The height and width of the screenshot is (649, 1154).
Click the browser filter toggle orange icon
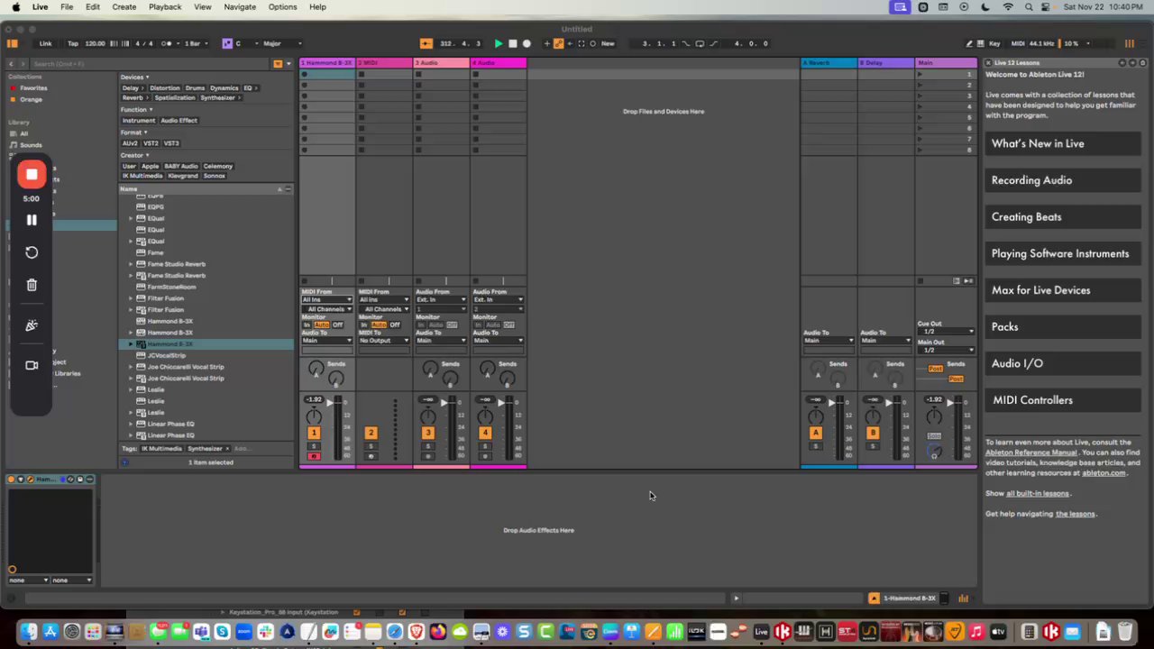coord(277,63)
